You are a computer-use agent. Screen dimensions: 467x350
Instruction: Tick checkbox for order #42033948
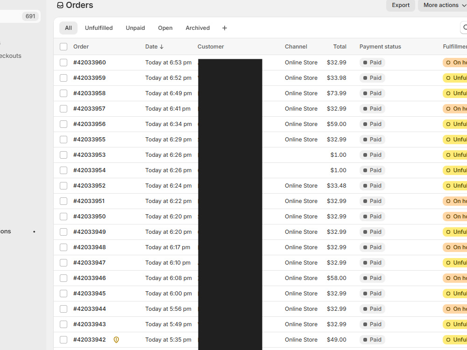tap(64, 247)
